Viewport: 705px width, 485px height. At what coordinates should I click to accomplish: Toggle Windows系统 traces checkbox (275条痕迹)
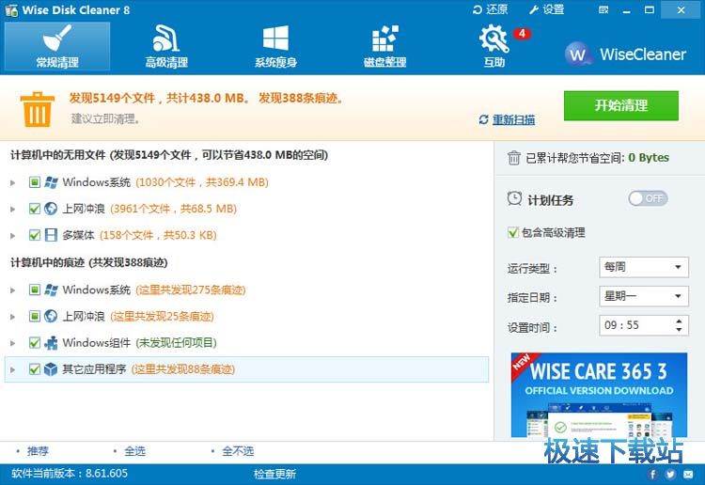point(35,289)
